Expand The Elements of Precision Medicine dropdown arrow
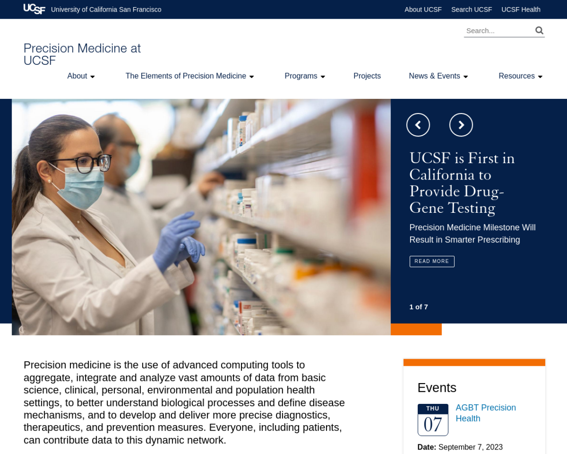This screenshot has height=454, width=567. 252,77
